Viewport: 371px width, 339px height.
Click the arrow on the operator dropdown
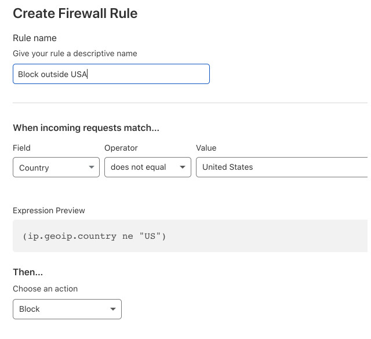coord(183,167)
